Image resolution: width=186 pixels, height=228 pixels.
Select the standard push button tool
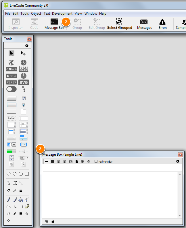[11, 98]
